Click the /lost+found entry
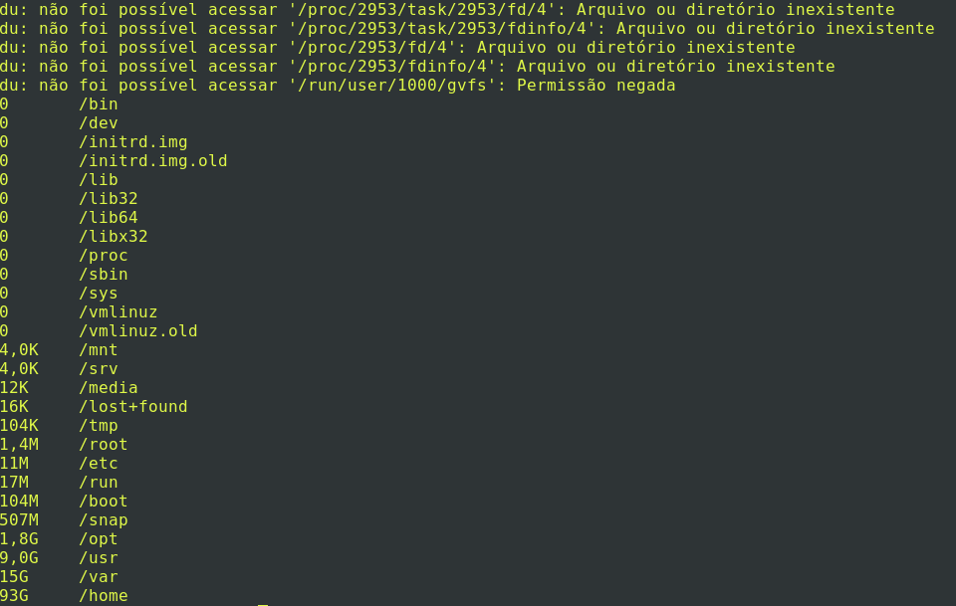This screenshot has height=606, width=956. pyautogui.click(x=133, y=407)
